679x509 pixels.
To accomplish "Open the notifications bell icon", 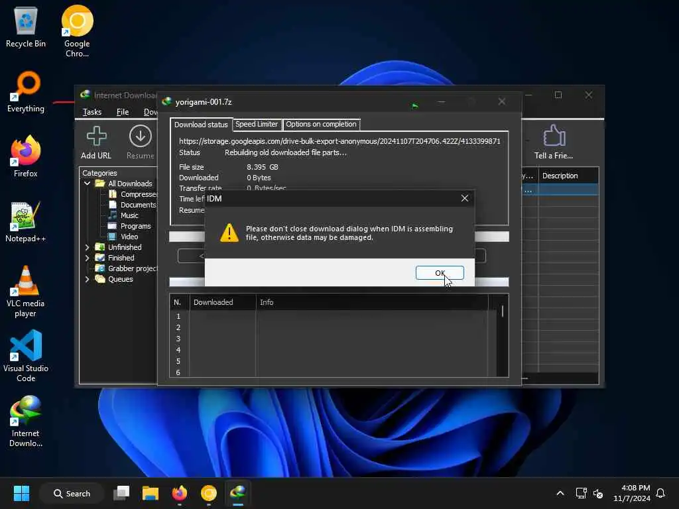I will pos(660,493).
